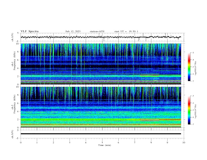Select the "ch.1 Frequency (kHz)" axis label
This screenshot has height=160, width=207.
14,61
